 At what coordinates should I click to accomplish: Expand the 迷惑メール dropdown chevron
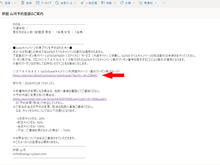coord(75,3)
